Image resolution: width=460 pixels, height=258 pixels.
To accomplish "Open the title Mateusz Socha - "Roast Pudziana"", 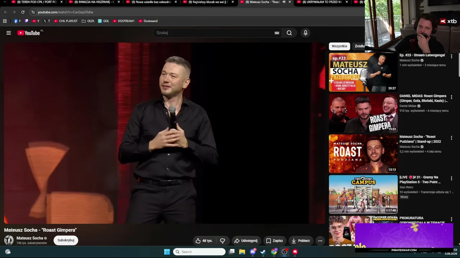I will coord(420,139).
